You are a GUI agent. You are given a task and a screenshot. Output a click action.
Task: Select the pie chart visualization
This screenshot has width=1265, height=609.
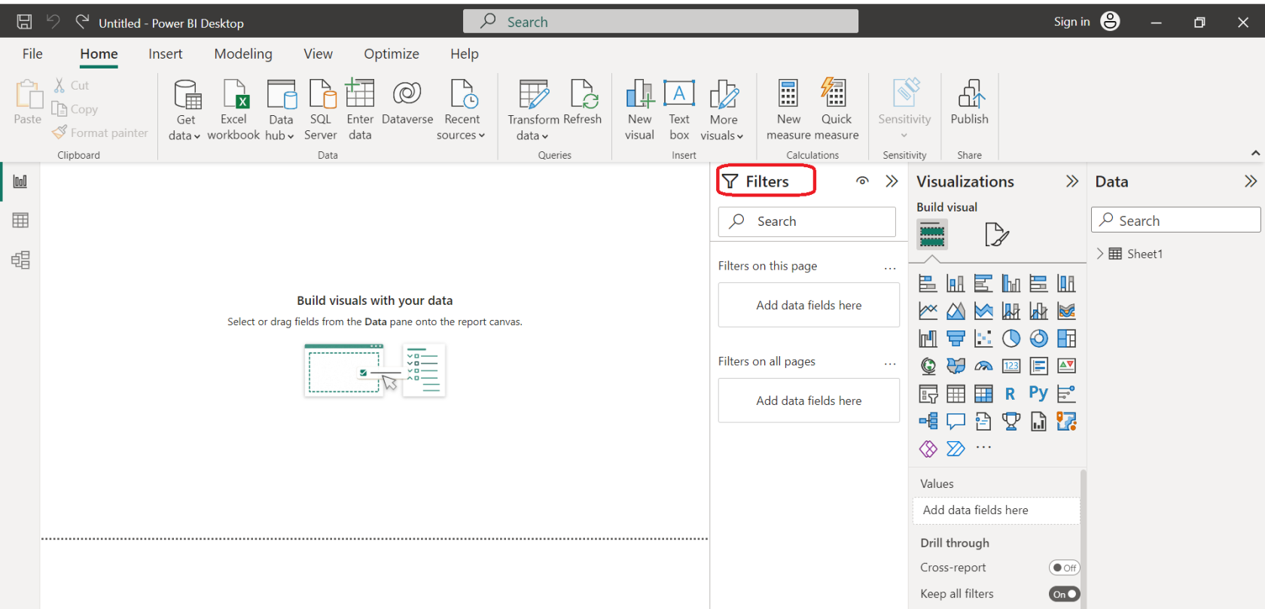(1011, 339)
